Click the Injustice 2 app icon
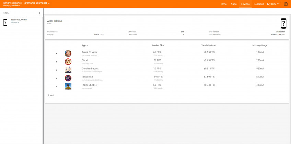Image resolution: width=291 pixels, height=144 pixels. coord(68,78)
